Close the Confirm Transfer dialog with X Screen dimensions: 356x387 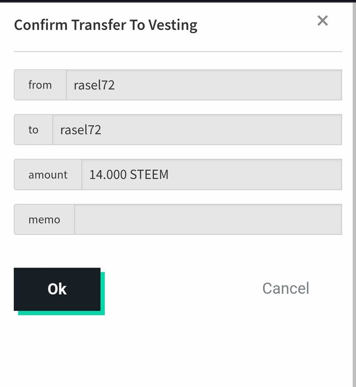[323, 21]
